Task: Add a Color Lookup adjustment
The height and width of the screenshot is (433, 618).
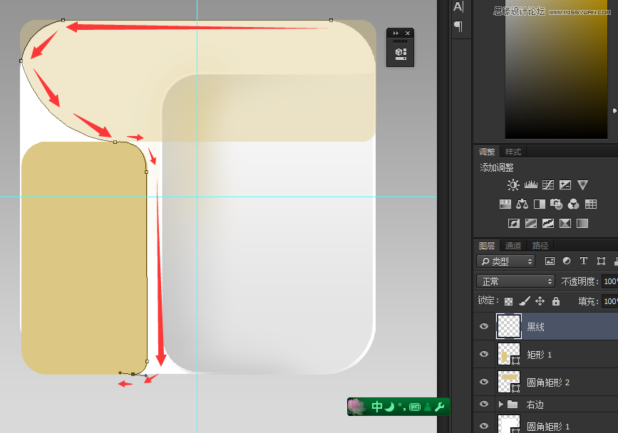Action: 591,204
